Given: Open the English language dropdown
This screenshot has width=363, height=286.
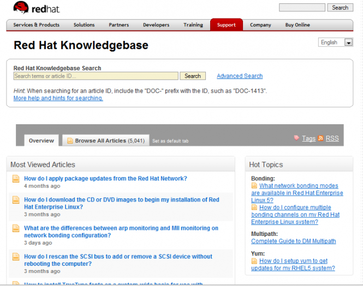Looking at the screenshot, I should click(336, 42).
